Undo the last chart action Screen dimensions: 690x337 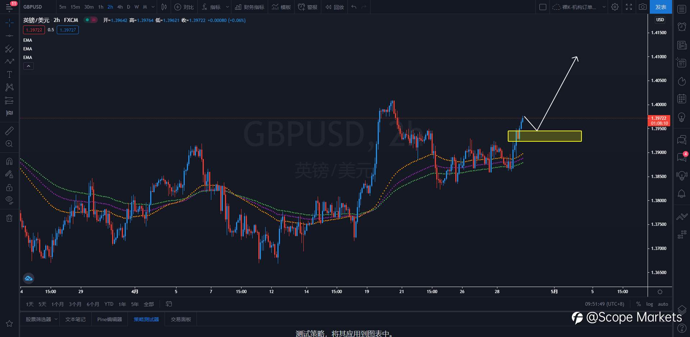point(354,7)
